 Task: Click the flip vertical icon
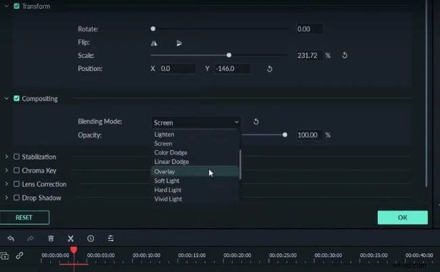179,43
